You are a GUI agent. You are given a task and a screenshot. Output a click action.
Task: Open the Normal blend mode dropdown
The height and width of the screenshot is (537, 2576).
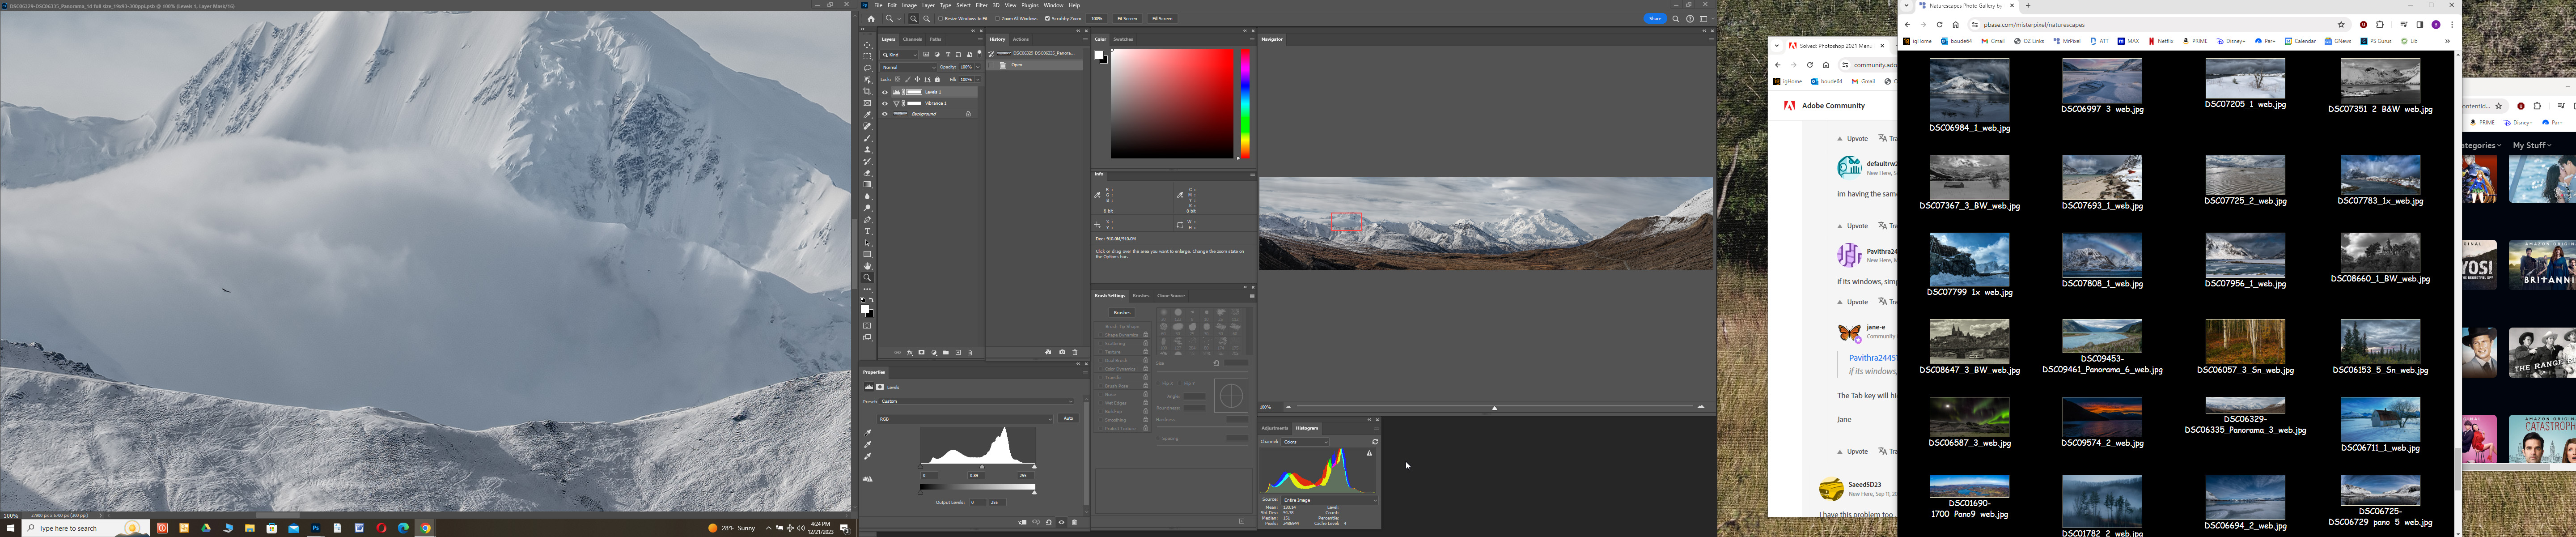(x=908, y=67)
